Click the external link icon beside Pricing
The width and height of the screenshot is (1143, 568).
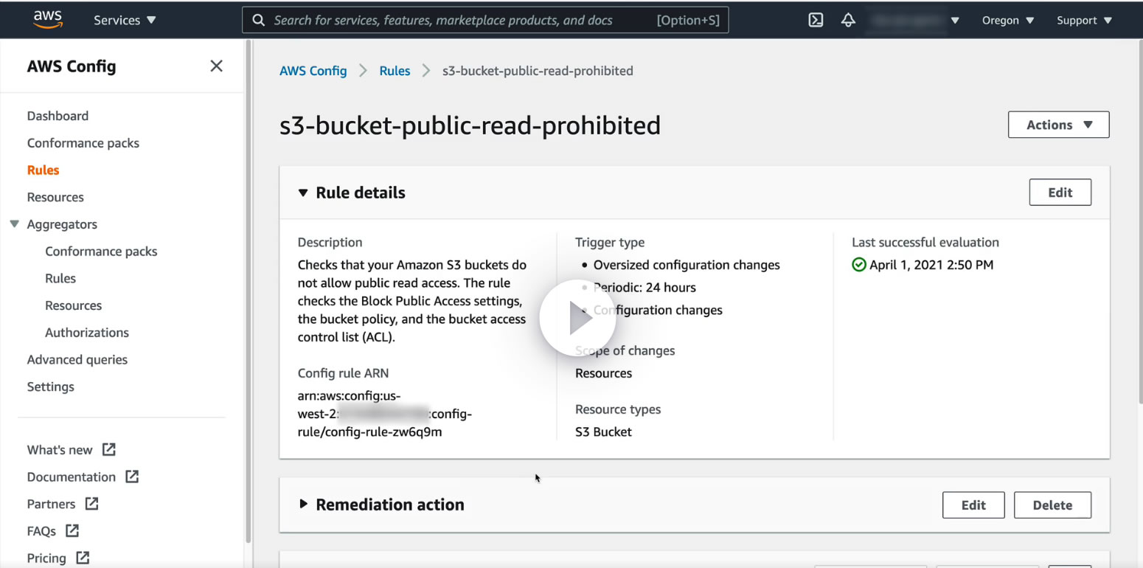point(83,558)
